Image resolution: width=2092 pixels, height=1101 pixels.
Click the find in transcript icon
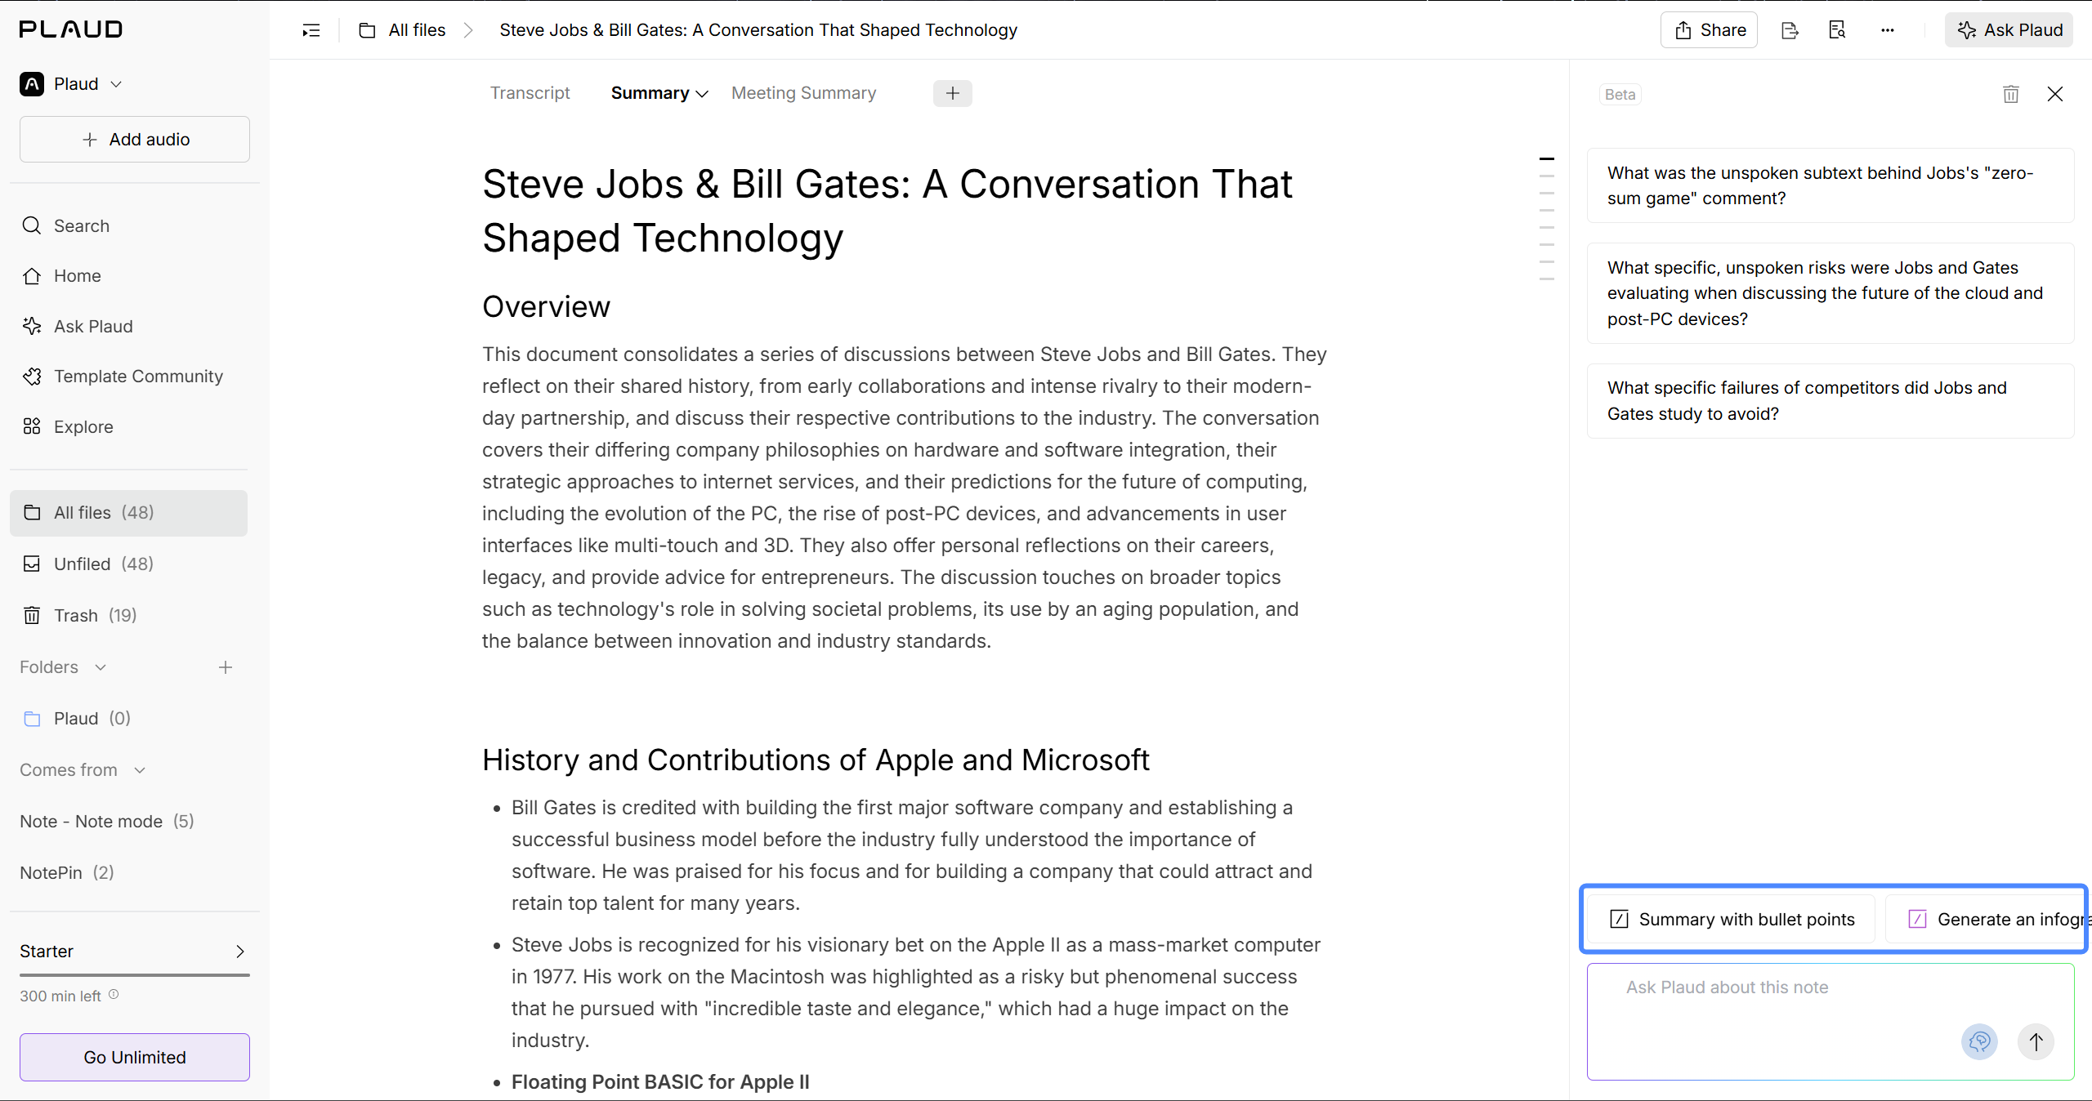(x=1837, y=30)
